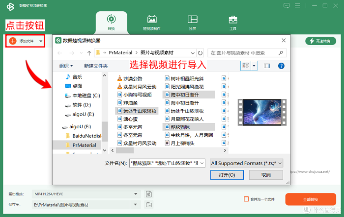
Task: Click the 打开(O) button
Action: [x=227, y=175]
